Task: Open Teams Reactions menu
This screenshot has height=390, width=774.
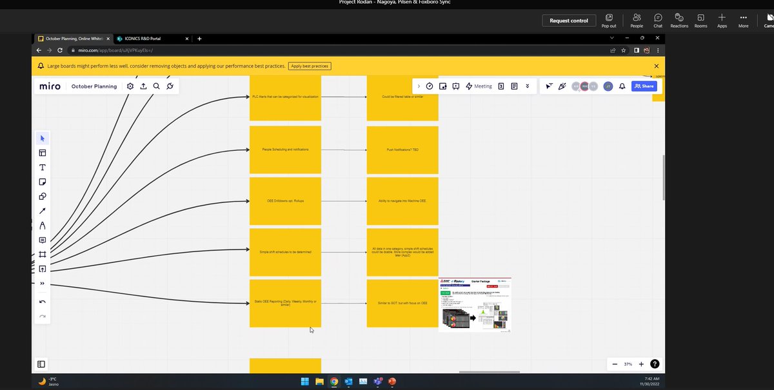Action: [679, 20]
